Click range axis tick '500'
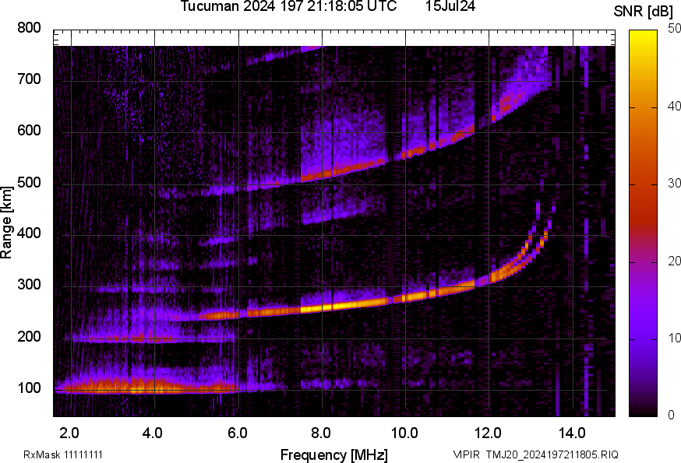 point(29,182)
